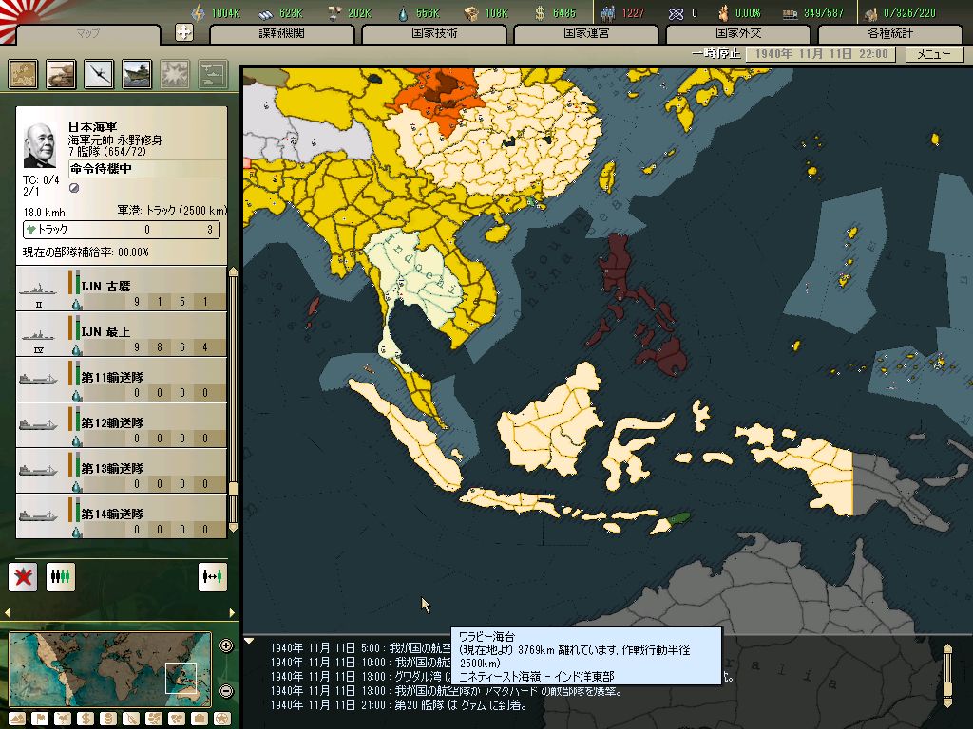Select the IJN 最上 ship row
Image resolution: width=973 pixels, height=729 pixels.
[x=122, y=335]
